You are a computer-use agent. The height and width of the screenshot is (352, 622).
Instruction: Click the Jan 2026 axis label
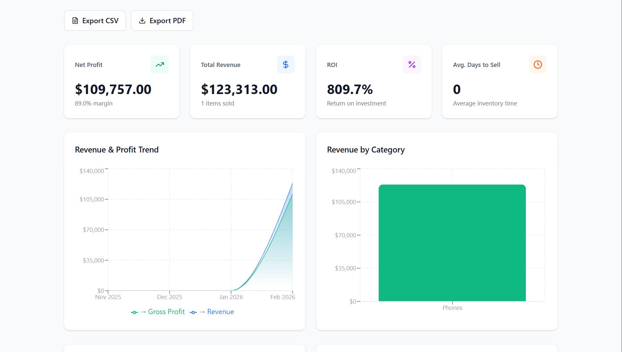tap(231, 297)
